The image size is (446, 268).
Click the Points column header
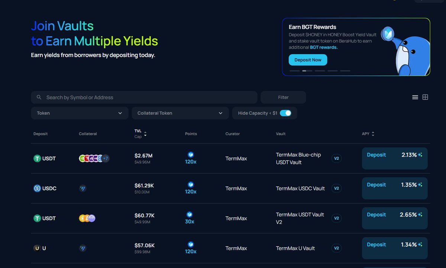pyautogui.click(x=191, y=134)
